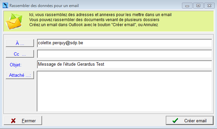Click the window title Rassembler des données pour un email
Viewport: 217px width, 129px height.
click(44, 6)
